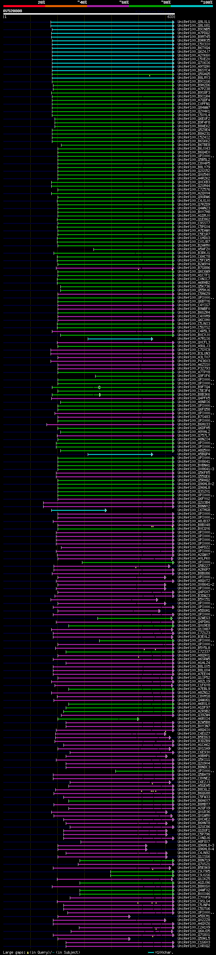
Task: Click cyan alignment bar of UniRef100_A5BQP4
Action: tap(120, 454)
